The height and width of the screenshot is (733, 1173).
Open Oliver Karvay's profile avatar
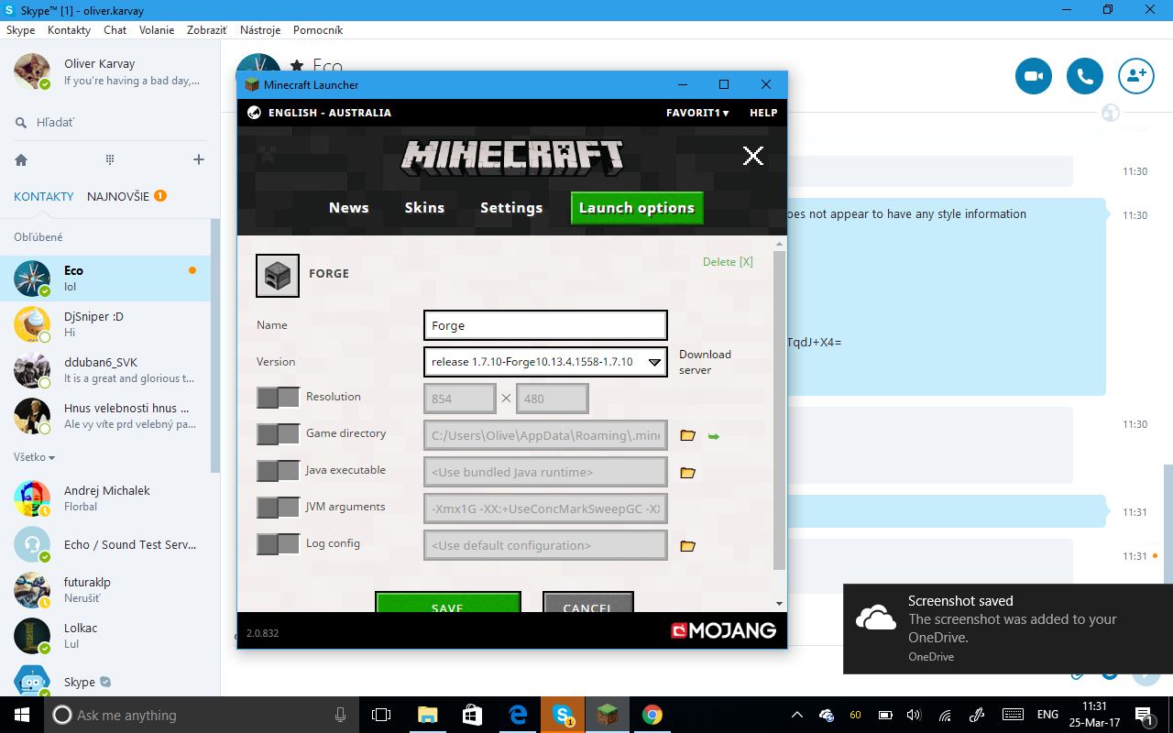32,71
